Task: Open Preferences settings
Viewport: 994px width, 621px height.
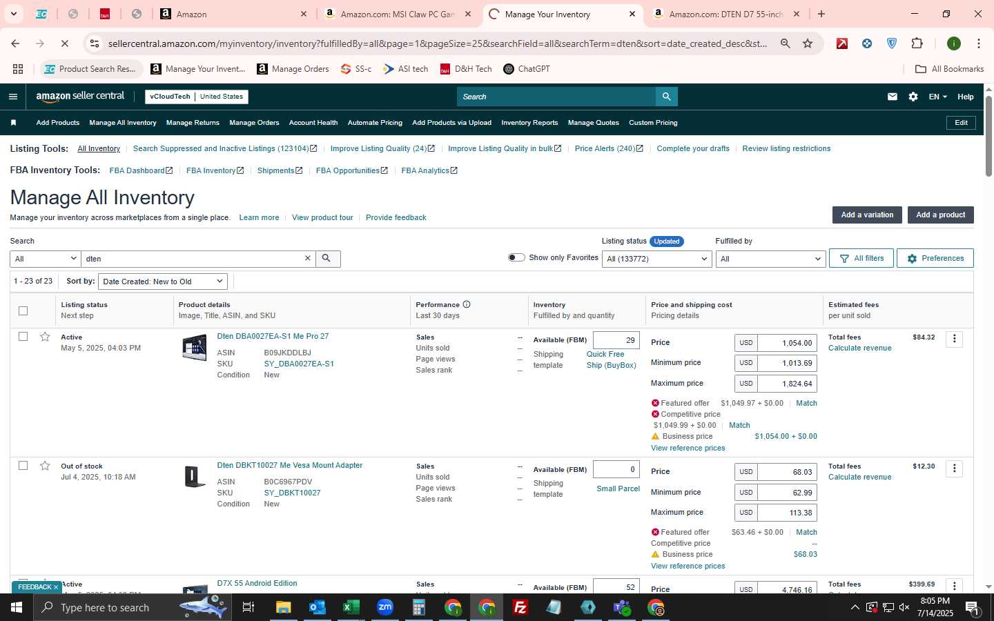Action: [x=935, y=258]
